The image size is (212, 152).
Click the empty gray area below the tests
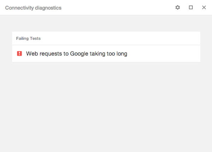click(x=106, y=106)
